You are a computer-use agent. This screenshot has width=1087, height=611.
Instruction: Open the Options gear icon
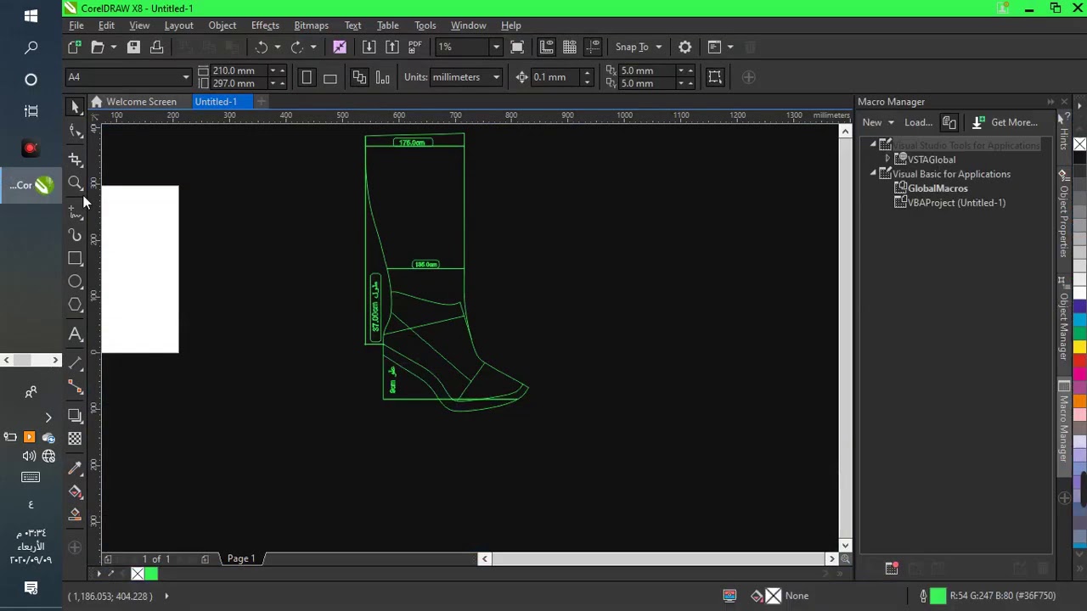(x=684, y=47)
